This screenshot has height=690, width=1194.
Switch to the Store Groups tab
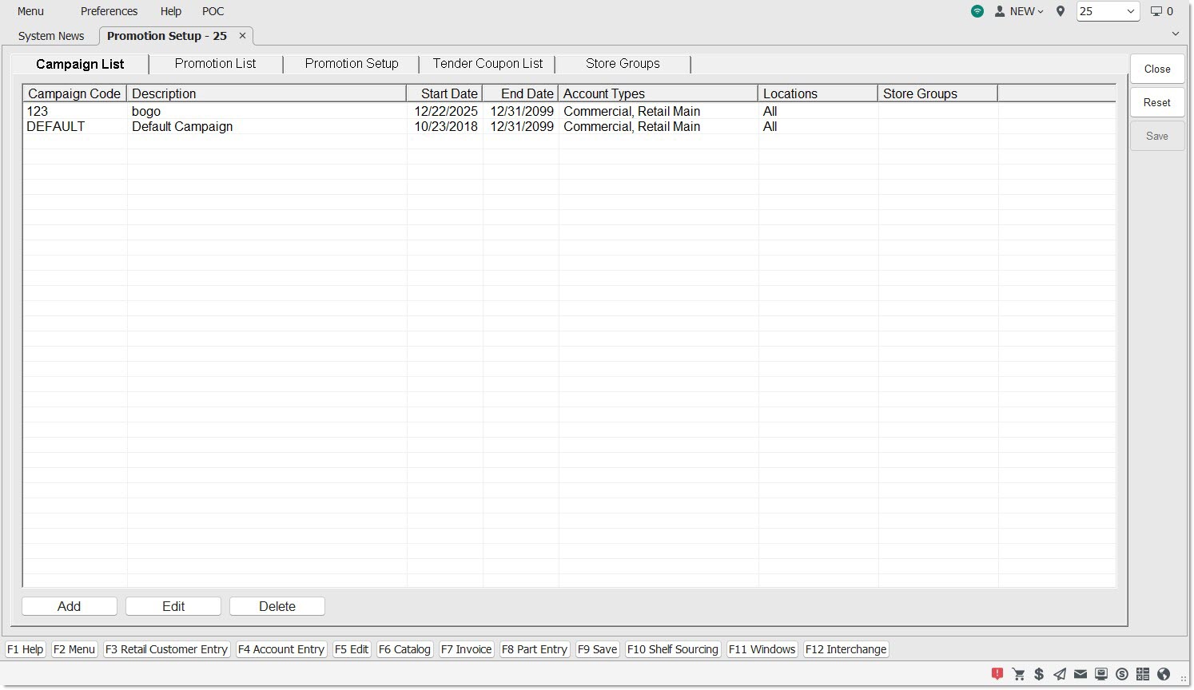coord(623,64)
